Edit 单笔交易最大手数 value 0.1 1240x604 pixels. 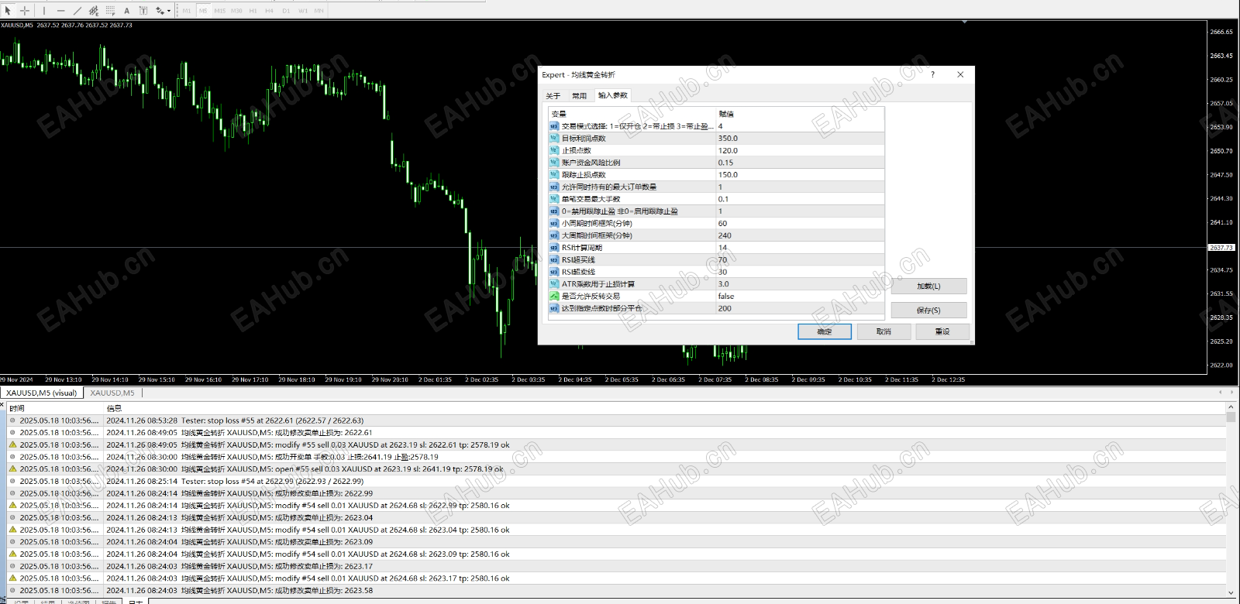pos(800,199)
